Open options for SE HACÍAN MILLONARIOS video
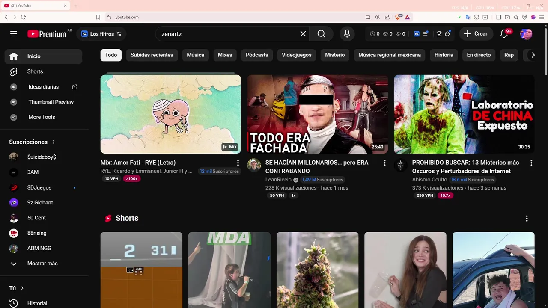548x308 pixels. pos(384,163)
